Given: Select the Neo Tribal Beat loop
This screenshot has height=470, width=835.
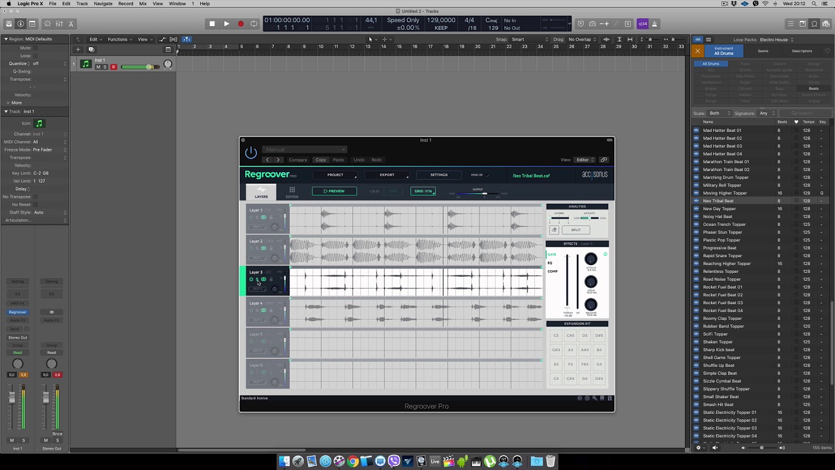Looking at the screenshot, I should click(761, 201).
